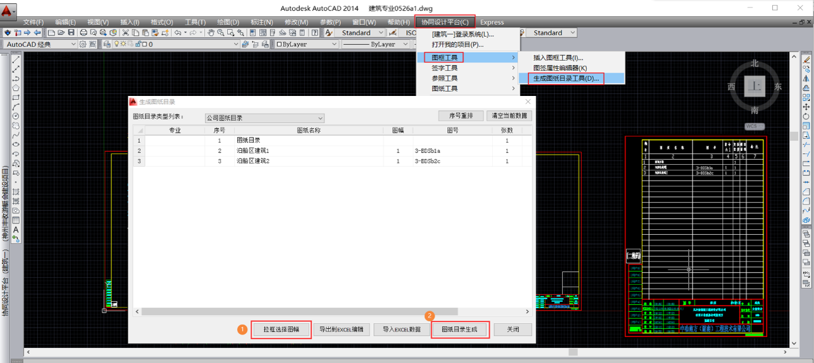The width and height of the screenshot is (814, 363).
Task: Open the 视图(V) menu
Action: [x=97, y=22]
